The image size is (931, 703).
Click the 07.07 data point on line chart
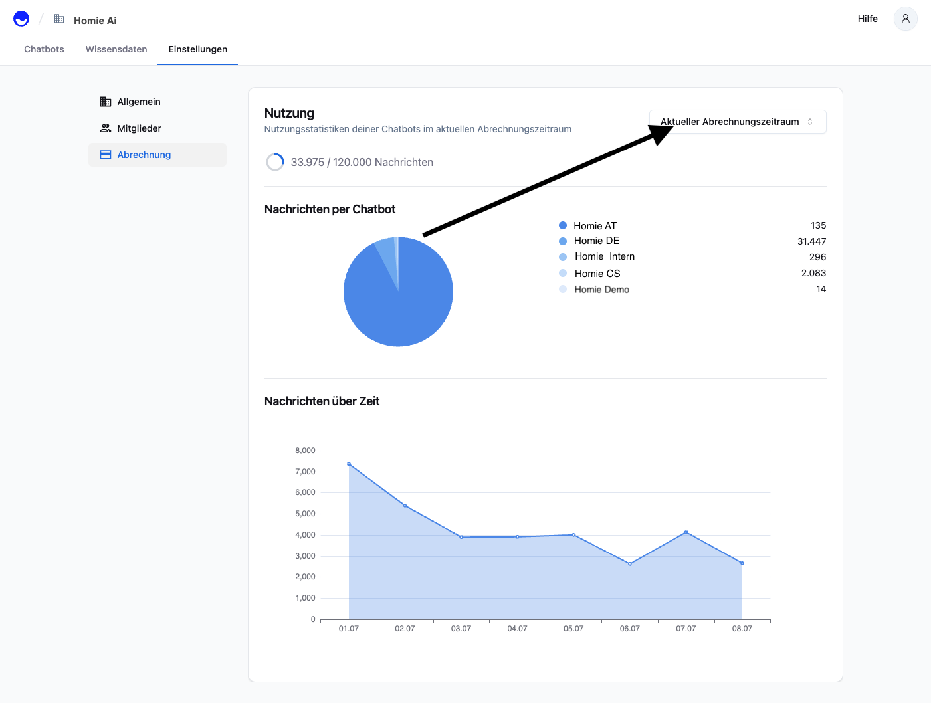pyautogui.click(x=686, y=532)
